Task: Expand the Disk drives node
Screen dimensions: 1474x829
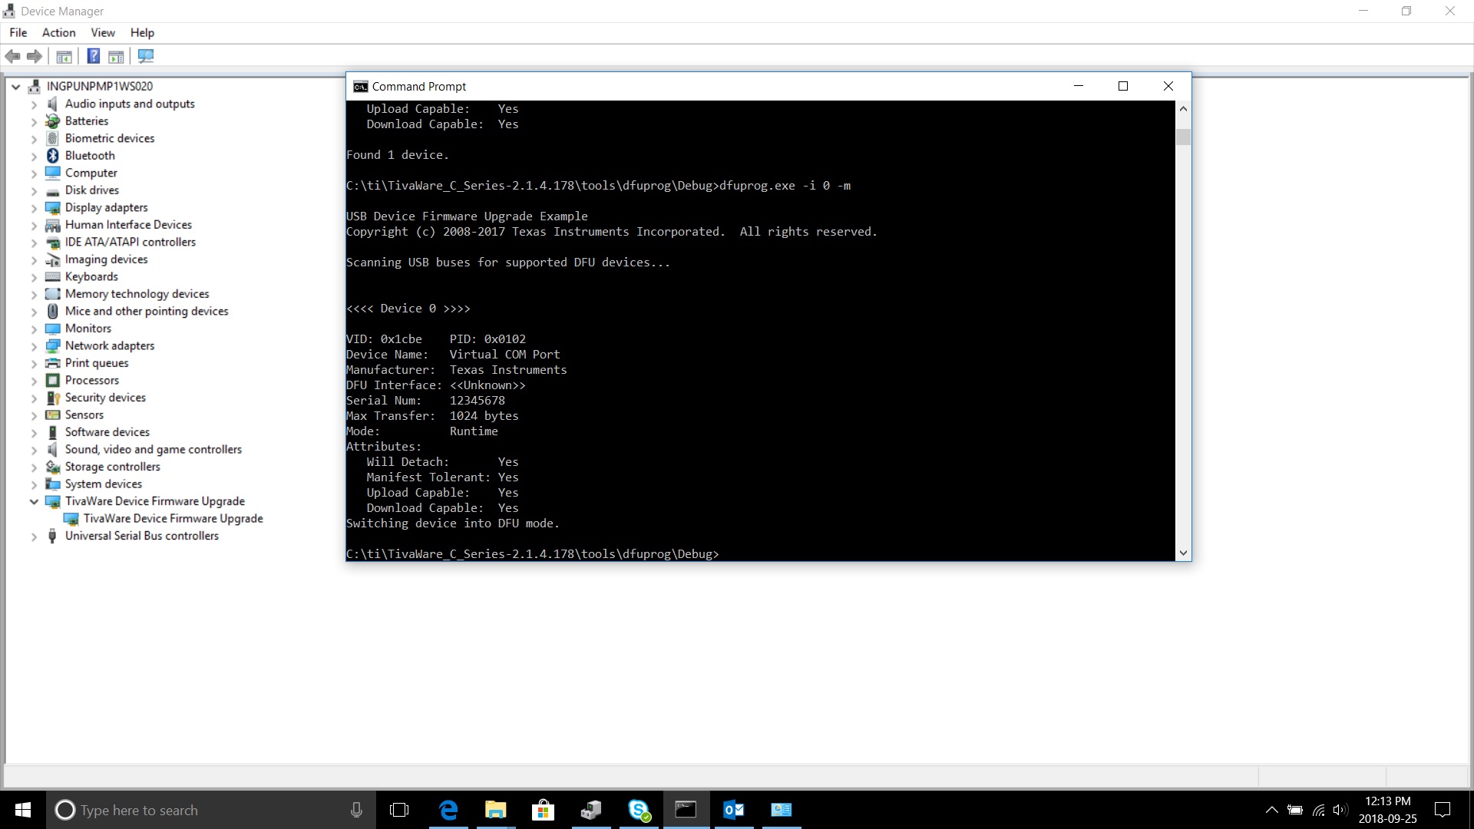Action: 34,190
